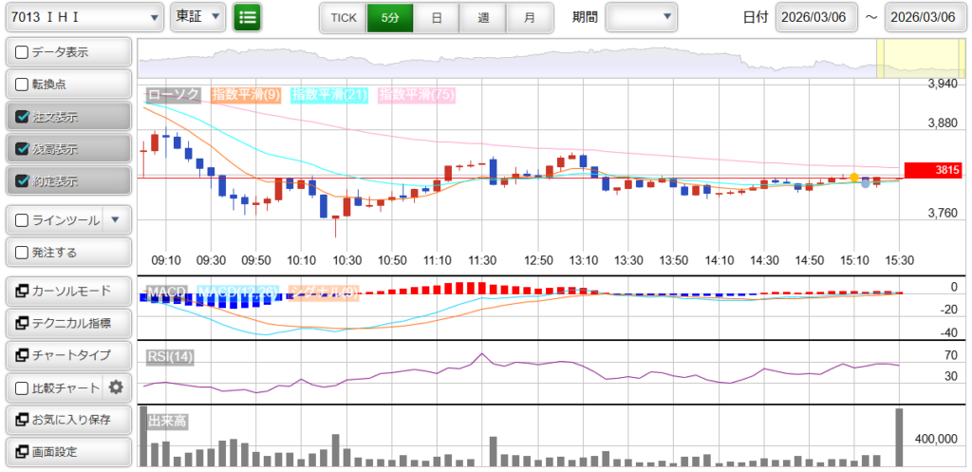Enable the データ表示 checkbox
972x472 pixels.
23,52
